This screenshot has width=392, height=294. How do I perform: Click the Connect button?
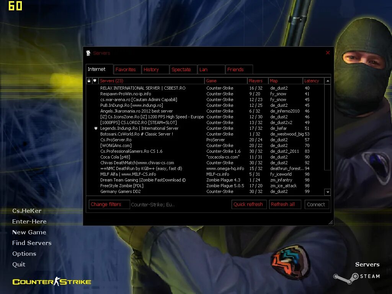(x=317, y=204)
